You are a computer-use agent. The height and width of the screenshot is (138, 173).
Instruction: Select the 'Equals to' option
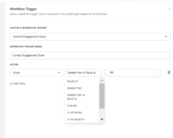pyautogui.click(x=73, y=81)
